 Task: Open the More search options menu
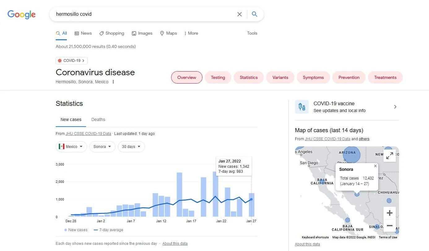point(191,33)
